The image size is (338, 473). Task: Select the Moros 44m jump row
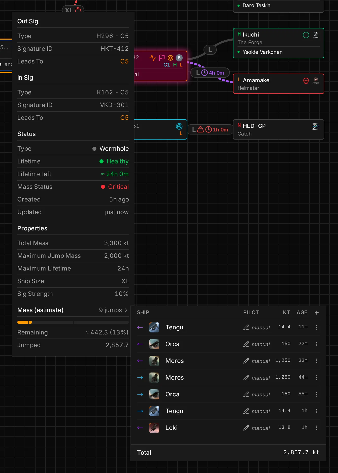(228, 377)
